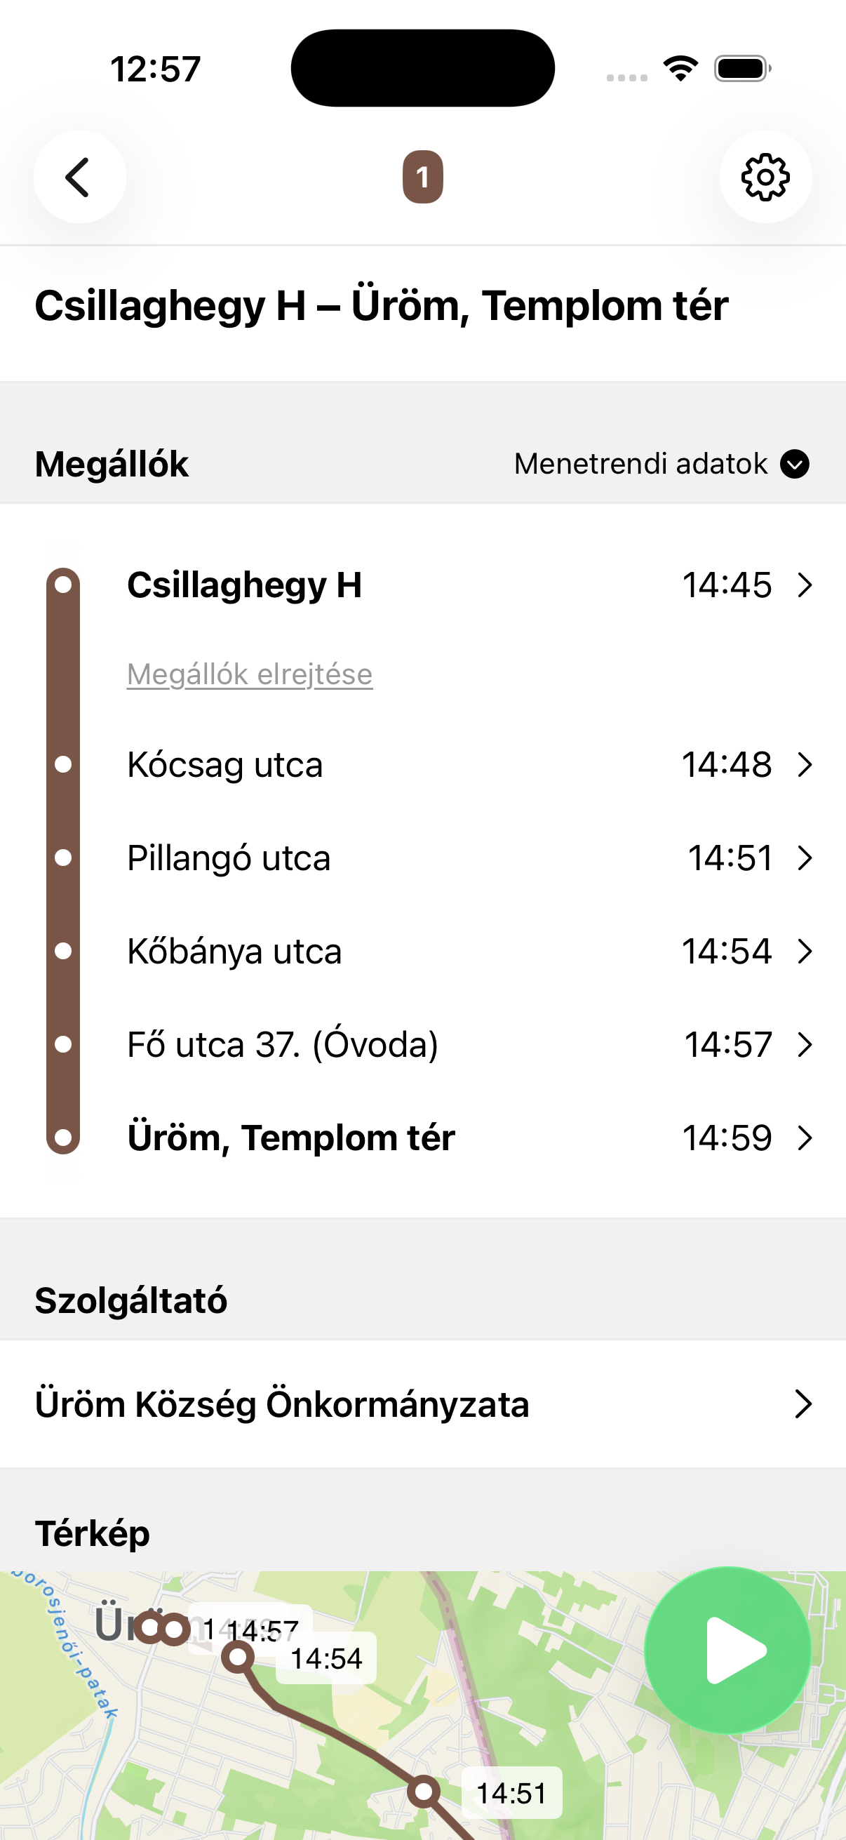Image resolution: width=846 pixels, height=1840 pixels.
Task: Open the Üröm, Templom tér stop
Action: pyautogui.click(x=290, y=1138)
